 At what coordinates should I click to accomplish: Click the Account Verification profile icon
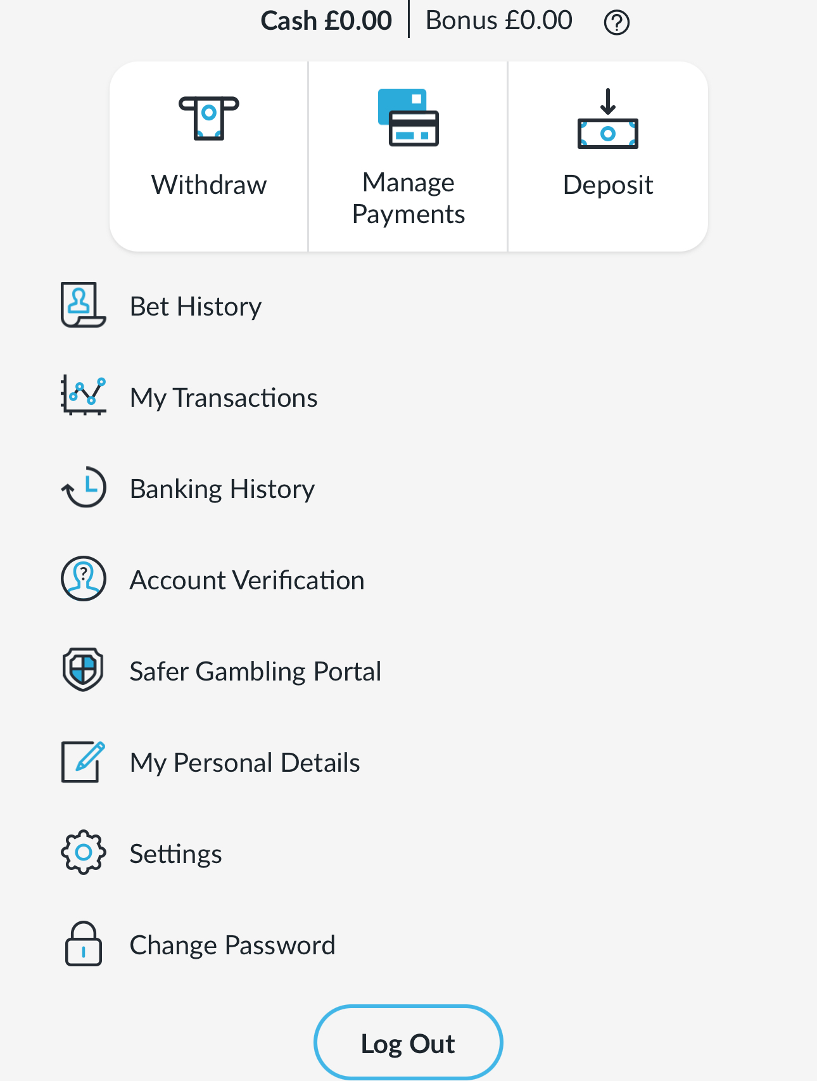click(x=83, y=579)
